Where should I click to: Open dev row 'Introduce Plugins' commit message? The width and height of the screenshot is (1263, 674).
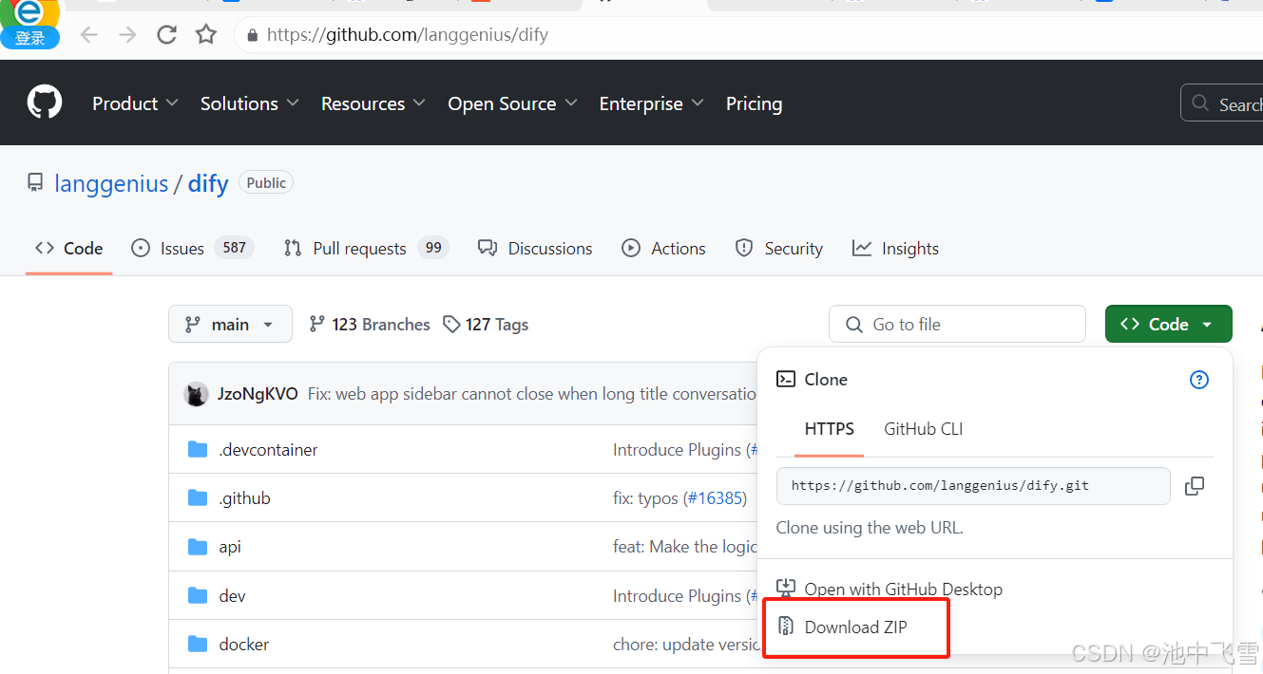click(x=677, y=596)
